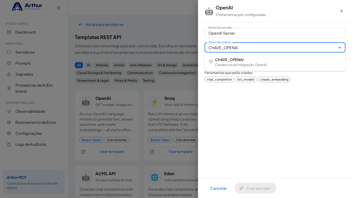Go to Prompts section

(34, 63)
